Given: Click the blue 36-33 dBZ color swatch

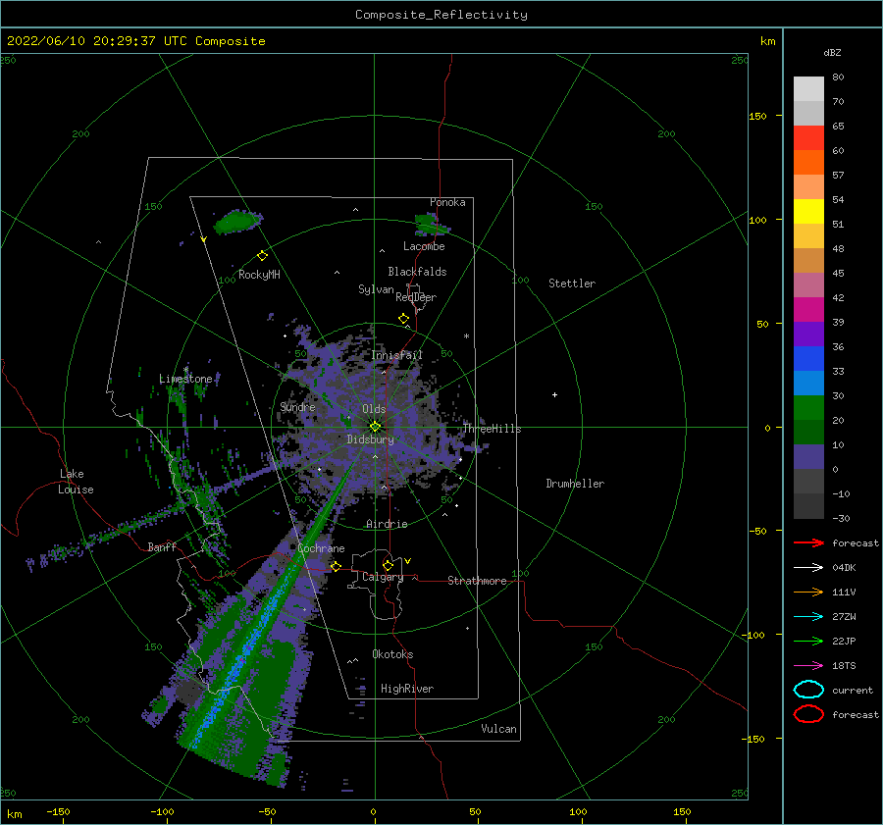Looking at the screenshot, I should click(x=808, y=358).
